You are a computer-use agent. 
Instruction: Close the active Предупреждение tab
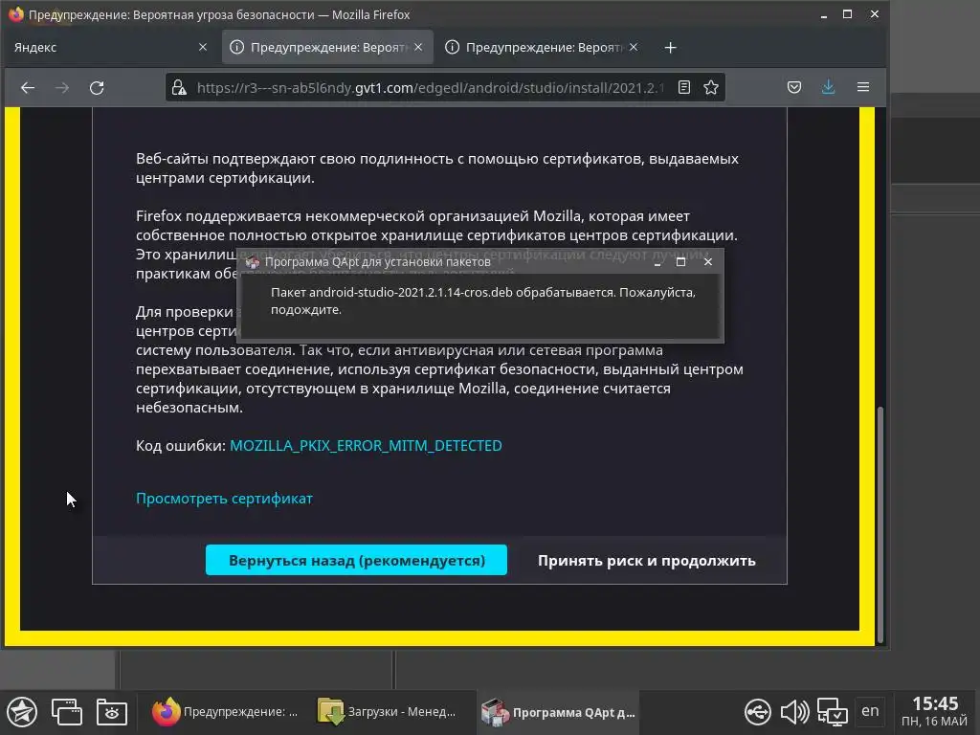[418, 47]
